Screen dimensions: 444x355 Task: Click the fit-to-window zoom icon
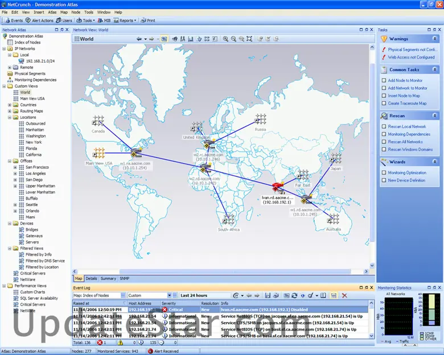(x=249, y=39)
